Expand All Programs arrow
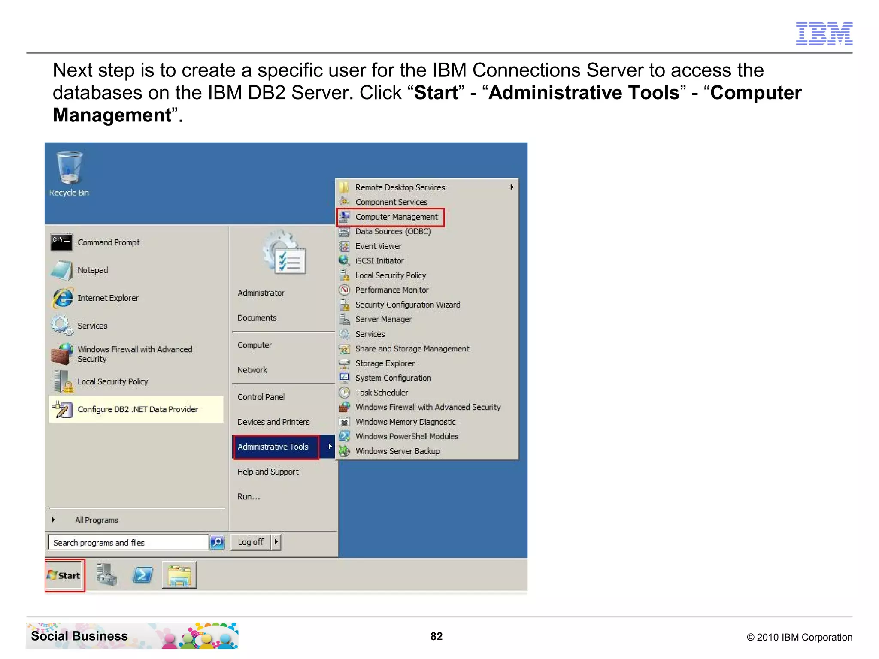This screenshot has width=879, height=659. click(x=53, y=520)
